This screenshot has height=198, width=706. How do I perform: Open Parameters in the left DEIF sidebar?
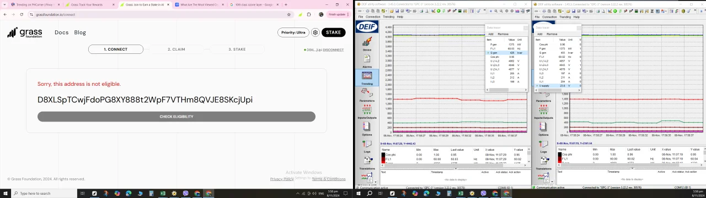click(x=367, y=95)
